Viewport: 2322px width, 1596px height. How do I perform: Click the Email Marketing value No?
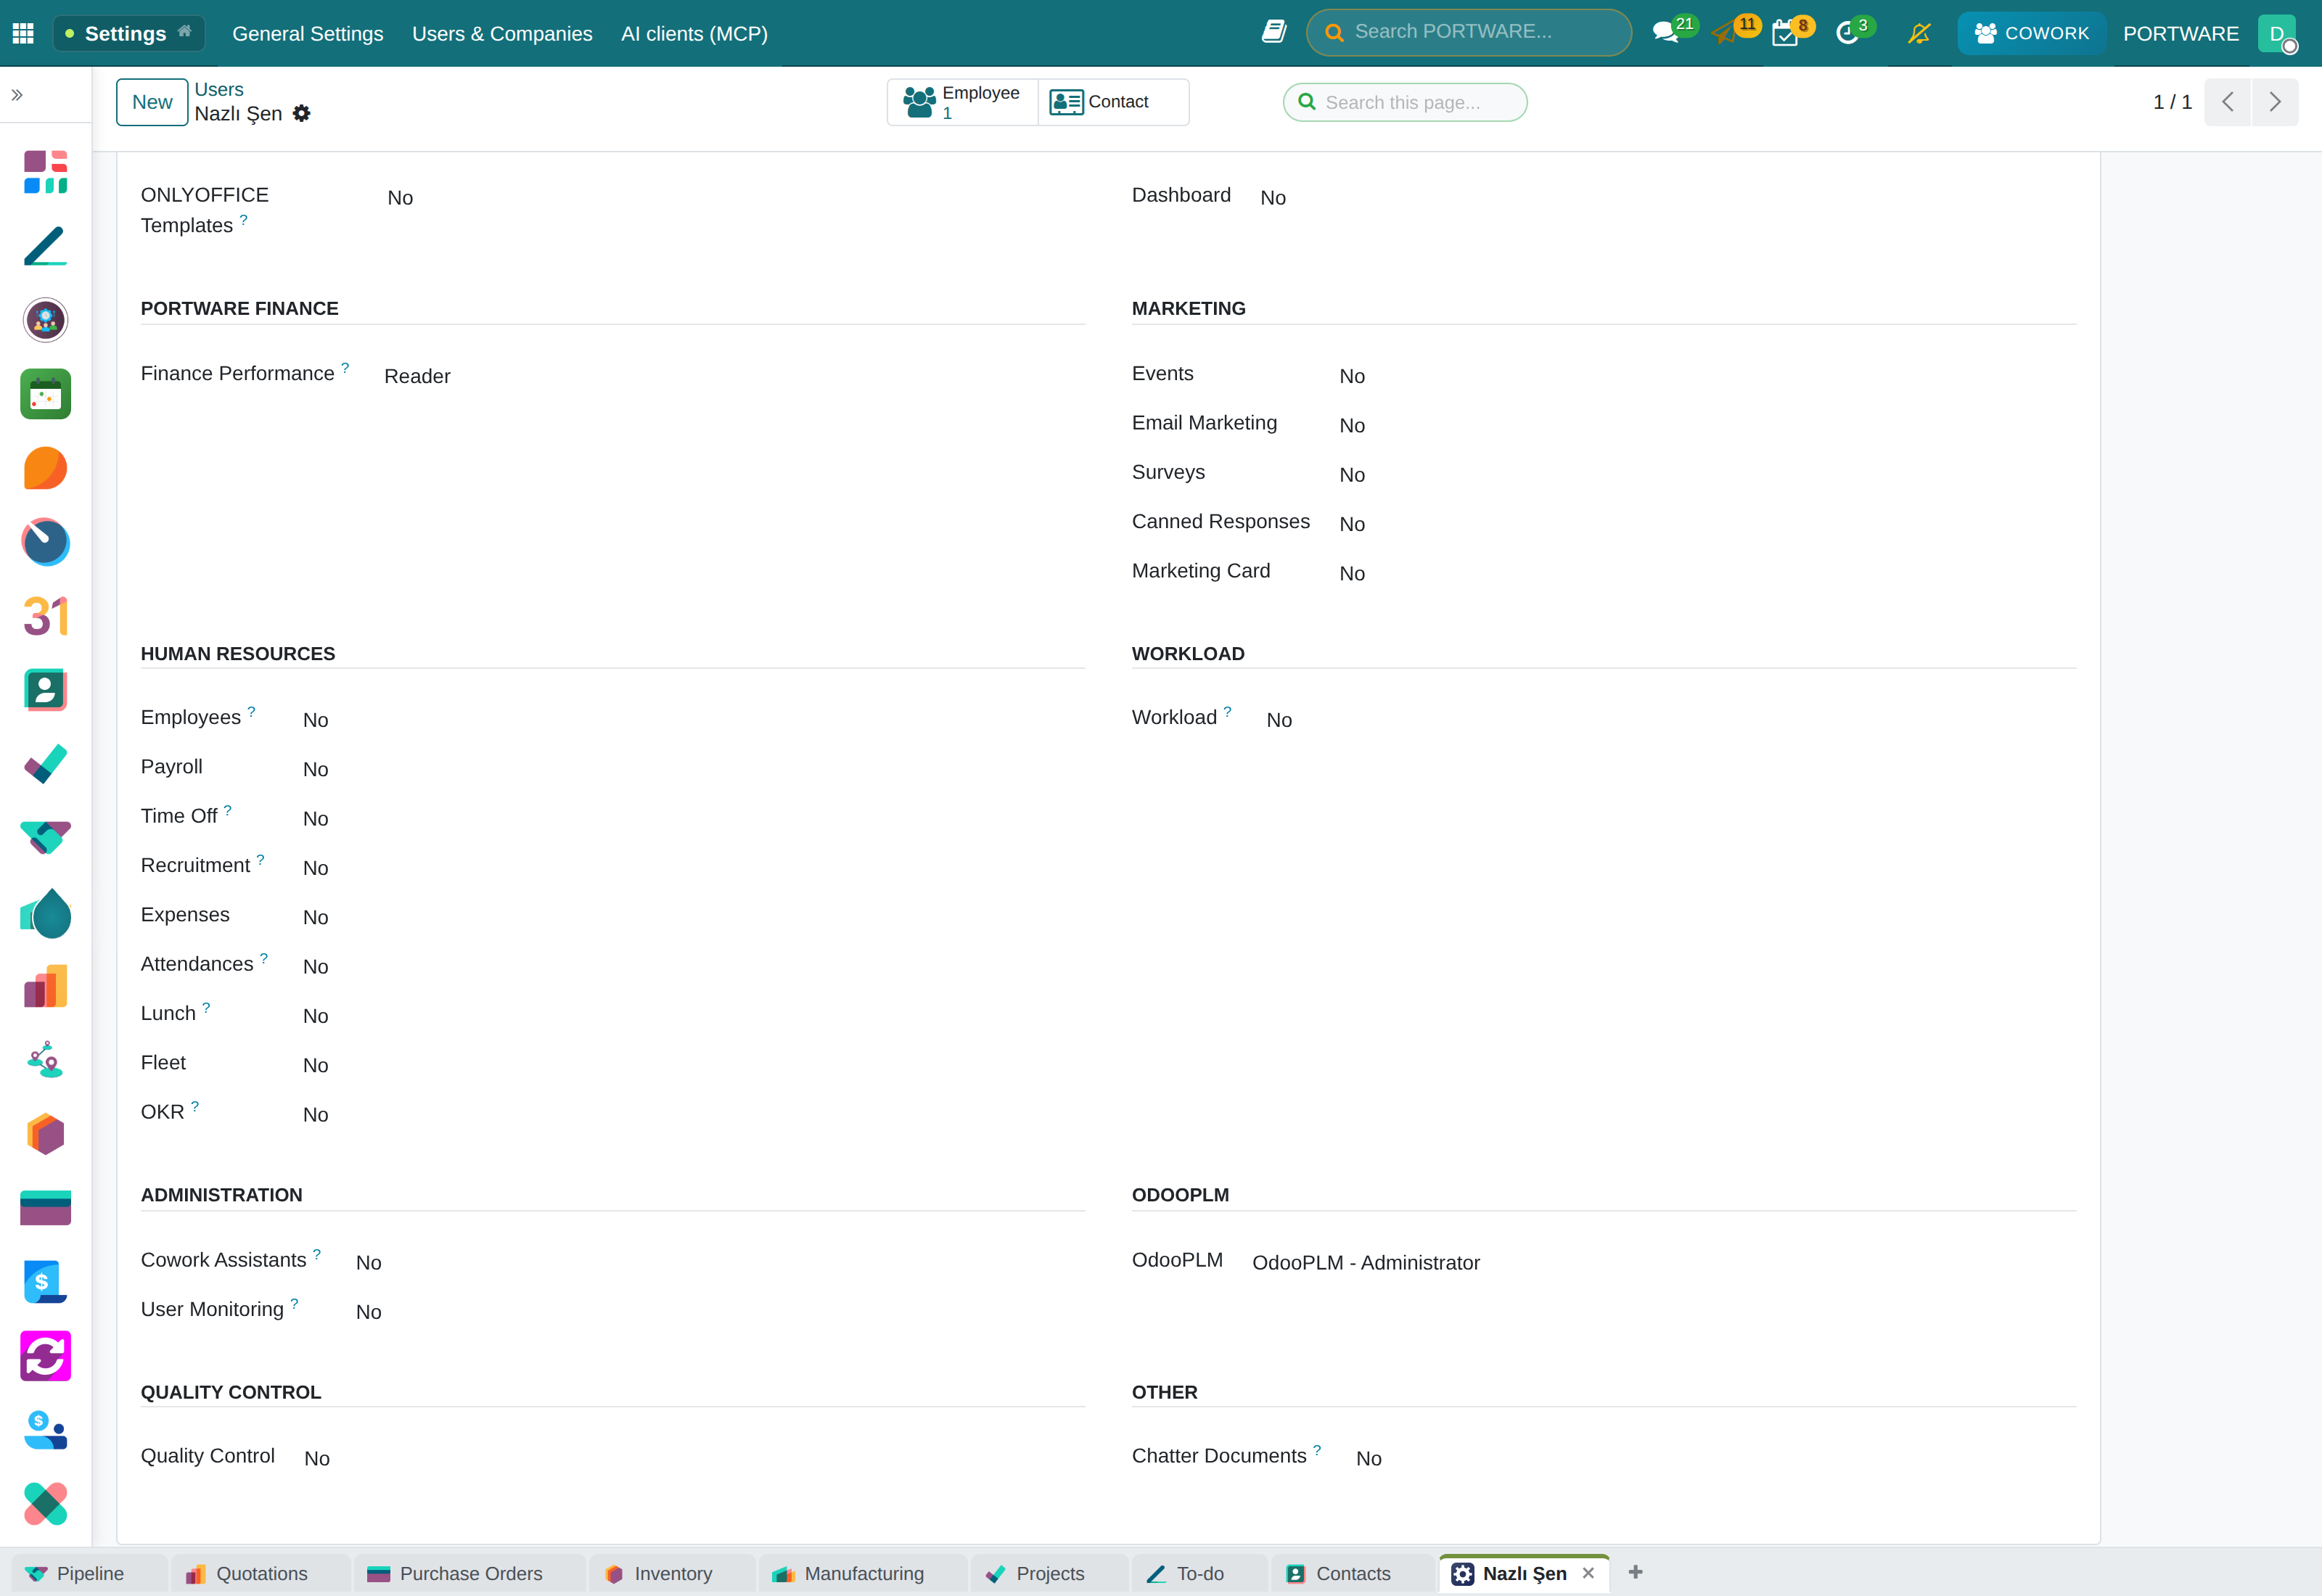1351,425
